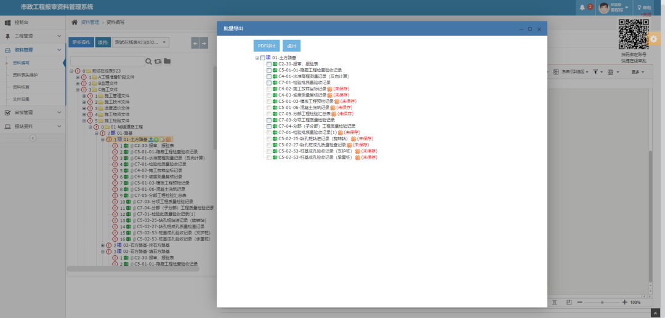The image size is (665, 318).
Task: Click the zoom slider at bottom right
Action: pyautogui.click(x=602, y=302)
